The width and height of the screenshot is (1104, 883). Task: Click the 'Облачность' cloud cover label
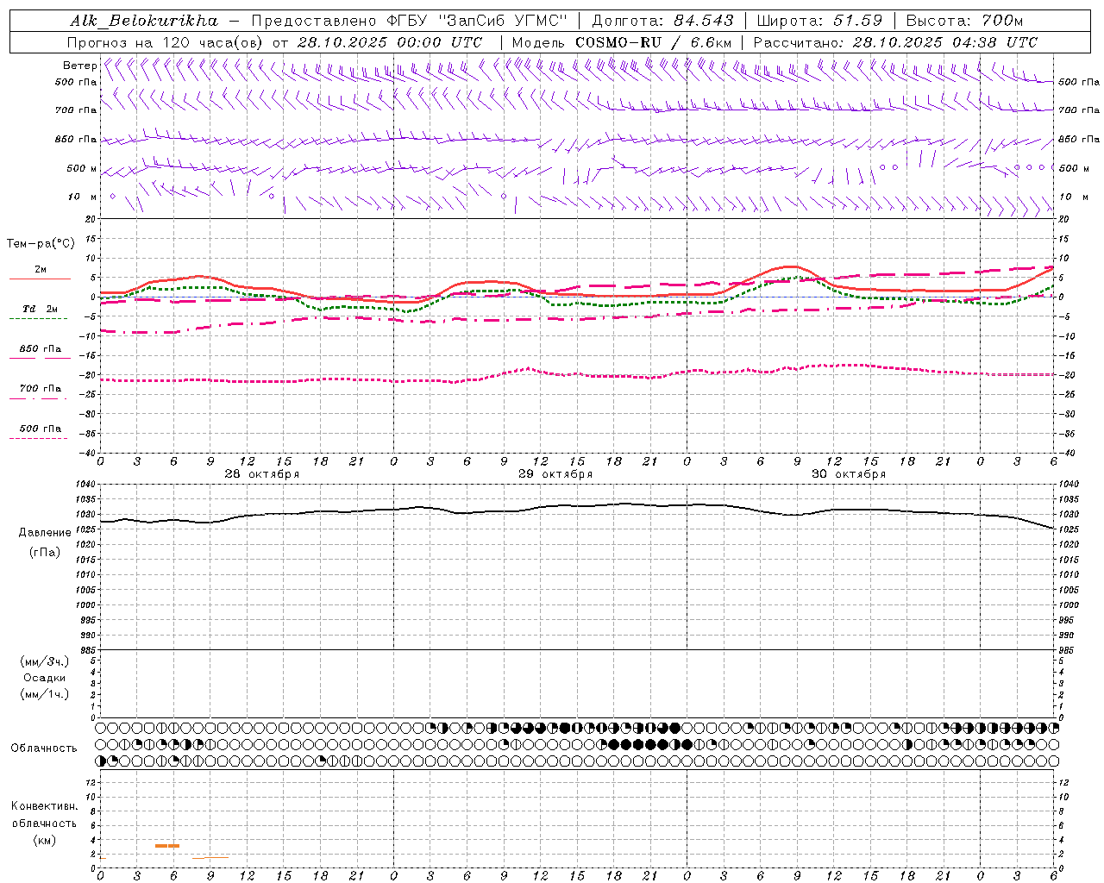tap(44, 748)
